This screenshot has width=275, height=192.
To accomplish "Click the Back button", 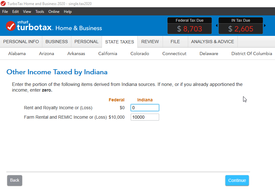I will coord(15,180).
